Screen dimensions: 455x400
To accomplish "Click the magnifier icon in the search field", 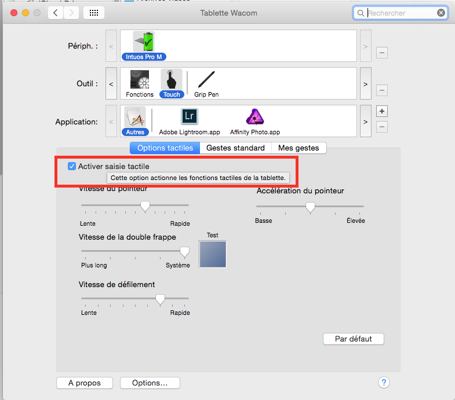I will pyautogui.click(x=361, y=13).
